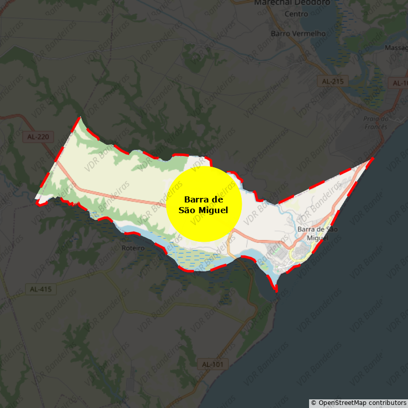Open the OpenStreetMap contributors attribution
The image size is (408, 408).
[x=362, y=403]
